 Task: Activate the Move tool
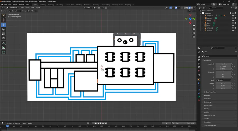pos(3,25)
